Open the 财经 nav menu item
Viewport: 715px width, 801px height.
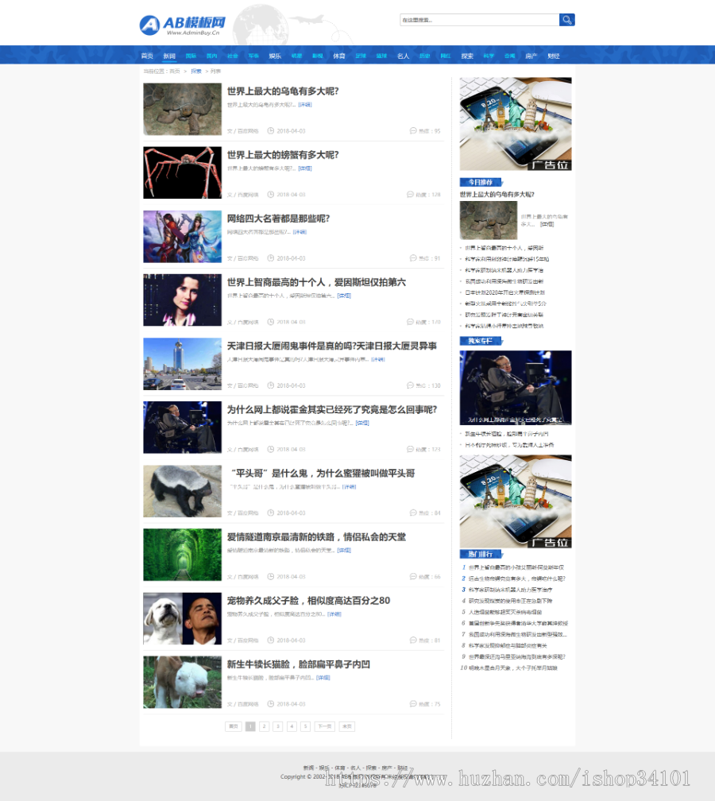554,56
